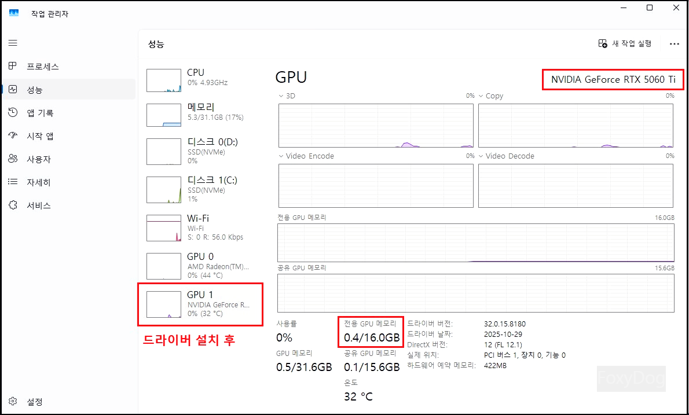Viewport: 689px width, 415px height.
Task: Click the 자세히 list icon
Action: 13,182
